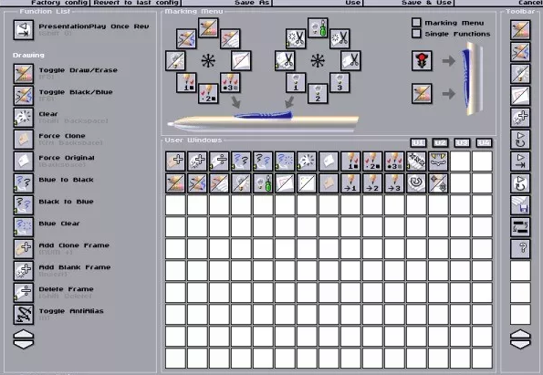The image size is (543, 375).
Task: Click the Add Clone Frame icon
Action: coord(24,248)
